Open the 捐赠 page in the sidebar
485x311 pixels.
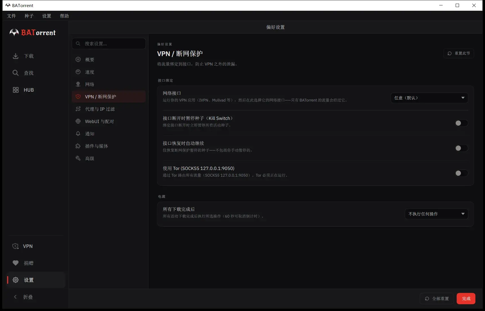pos(36,263)
